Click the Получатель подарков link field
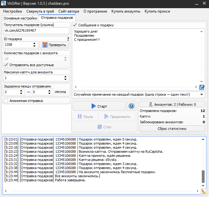Screen dimensions: 209x197 click(36, 30)
